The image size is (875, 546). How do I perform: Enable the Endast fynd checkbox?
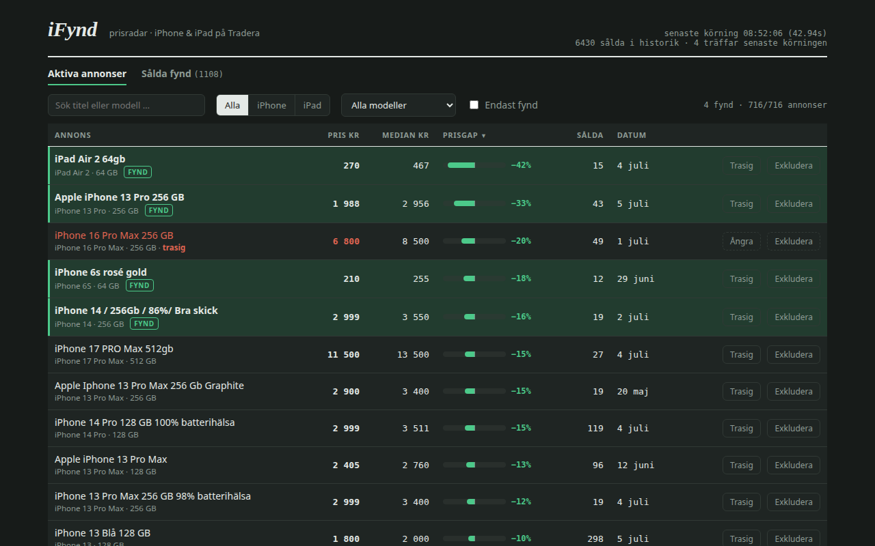pos(474,105)
